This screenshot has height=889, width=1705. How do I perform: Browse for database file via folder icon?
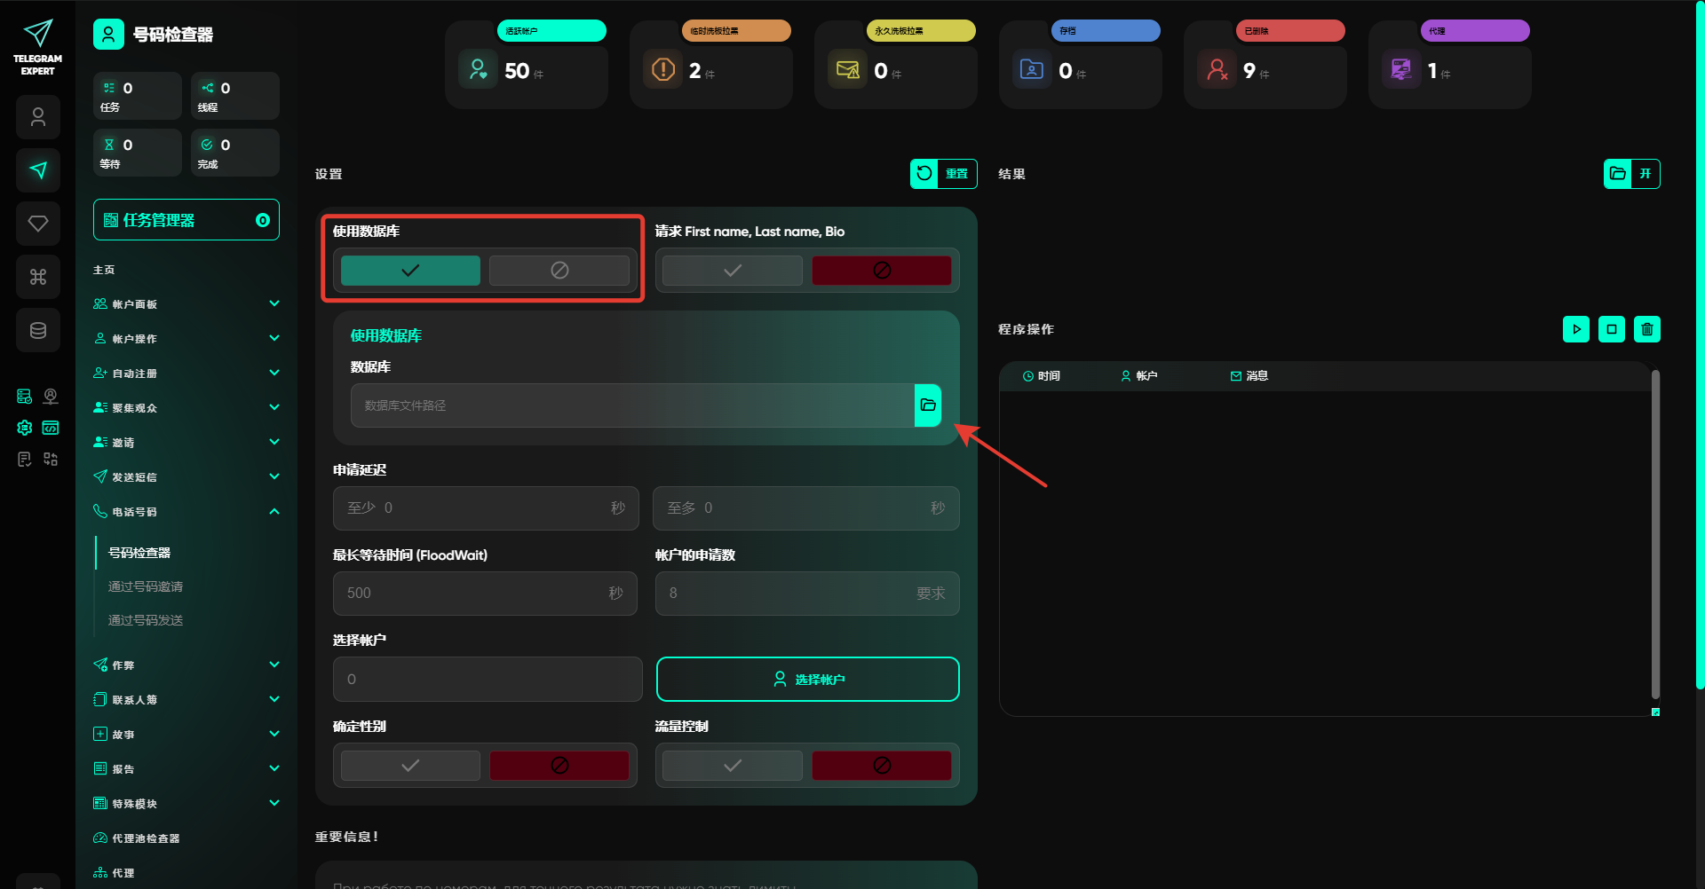(927, 405)
